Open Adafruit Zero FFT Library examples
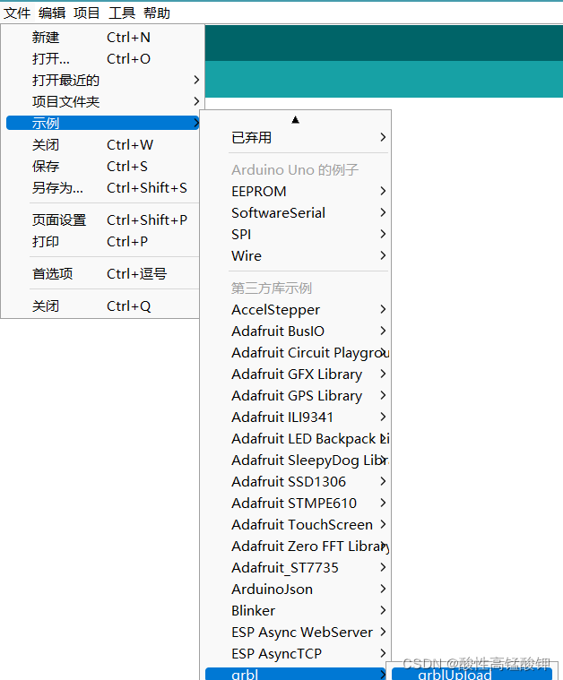Image resolution: width=563 pixels, height=680 pixels. click(297, 546)
